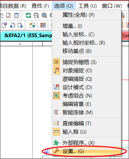Viewport: 129px width, 159px height.
Task: Click the blue-header table grid icon
Action: pos(16,15)
